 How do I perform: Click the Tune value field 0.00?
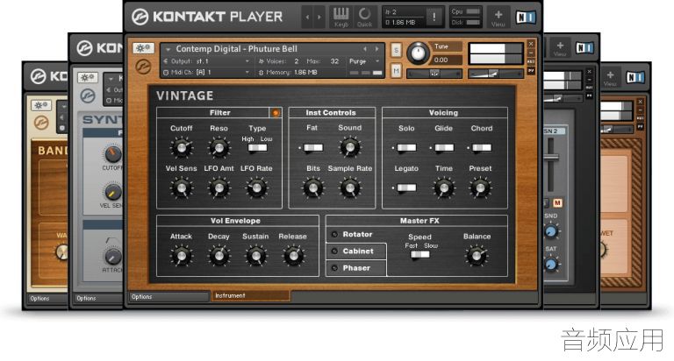coord(446,60)
